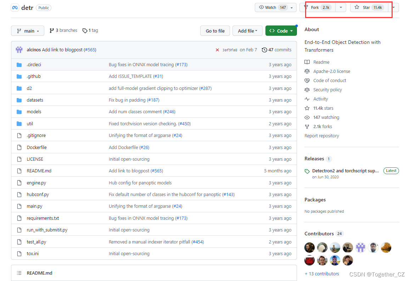Click the fork icon beside 2.1k forks
This screenshot has height=281, width=410.
307,127
